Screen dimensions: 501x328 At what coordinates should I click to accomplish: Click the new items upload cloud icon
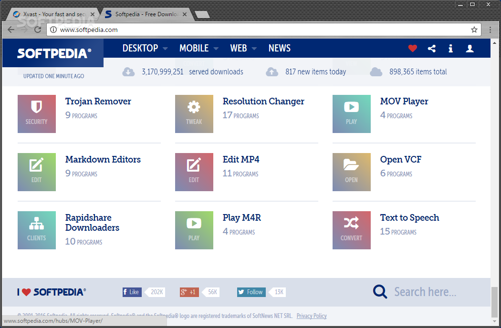click(272, 72)
